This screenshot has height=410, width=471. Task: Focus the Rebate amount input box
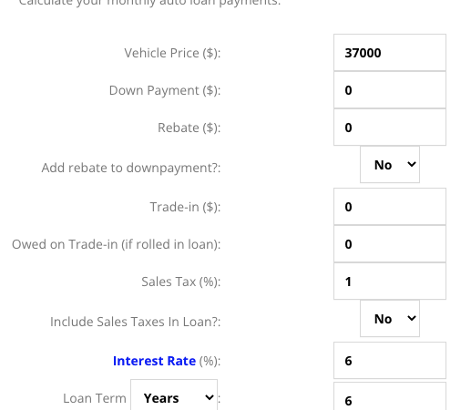390,128
